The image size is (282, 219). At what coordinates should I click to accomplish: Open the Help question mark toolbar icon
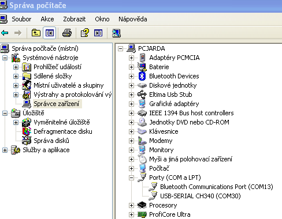pyautogui.click(x=85, y=33)
